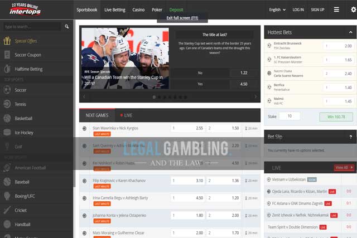Click the Tennis sidebar icon
Screen dimensions: 357x238
(x=7, y=104)
